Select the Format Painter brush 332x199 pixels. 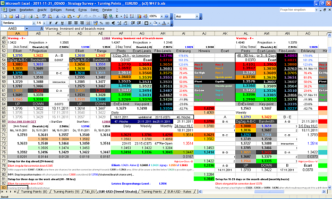tap(78, 16)
